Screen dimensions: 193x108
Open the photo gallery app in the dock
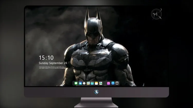pyautogui.click(x=101, y=83)
